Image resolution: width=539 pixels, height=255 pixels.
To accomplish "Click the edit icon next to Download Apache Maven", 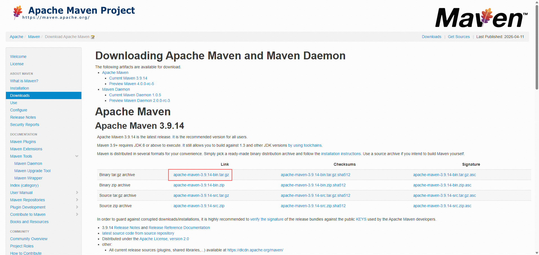I will [93, 37].
